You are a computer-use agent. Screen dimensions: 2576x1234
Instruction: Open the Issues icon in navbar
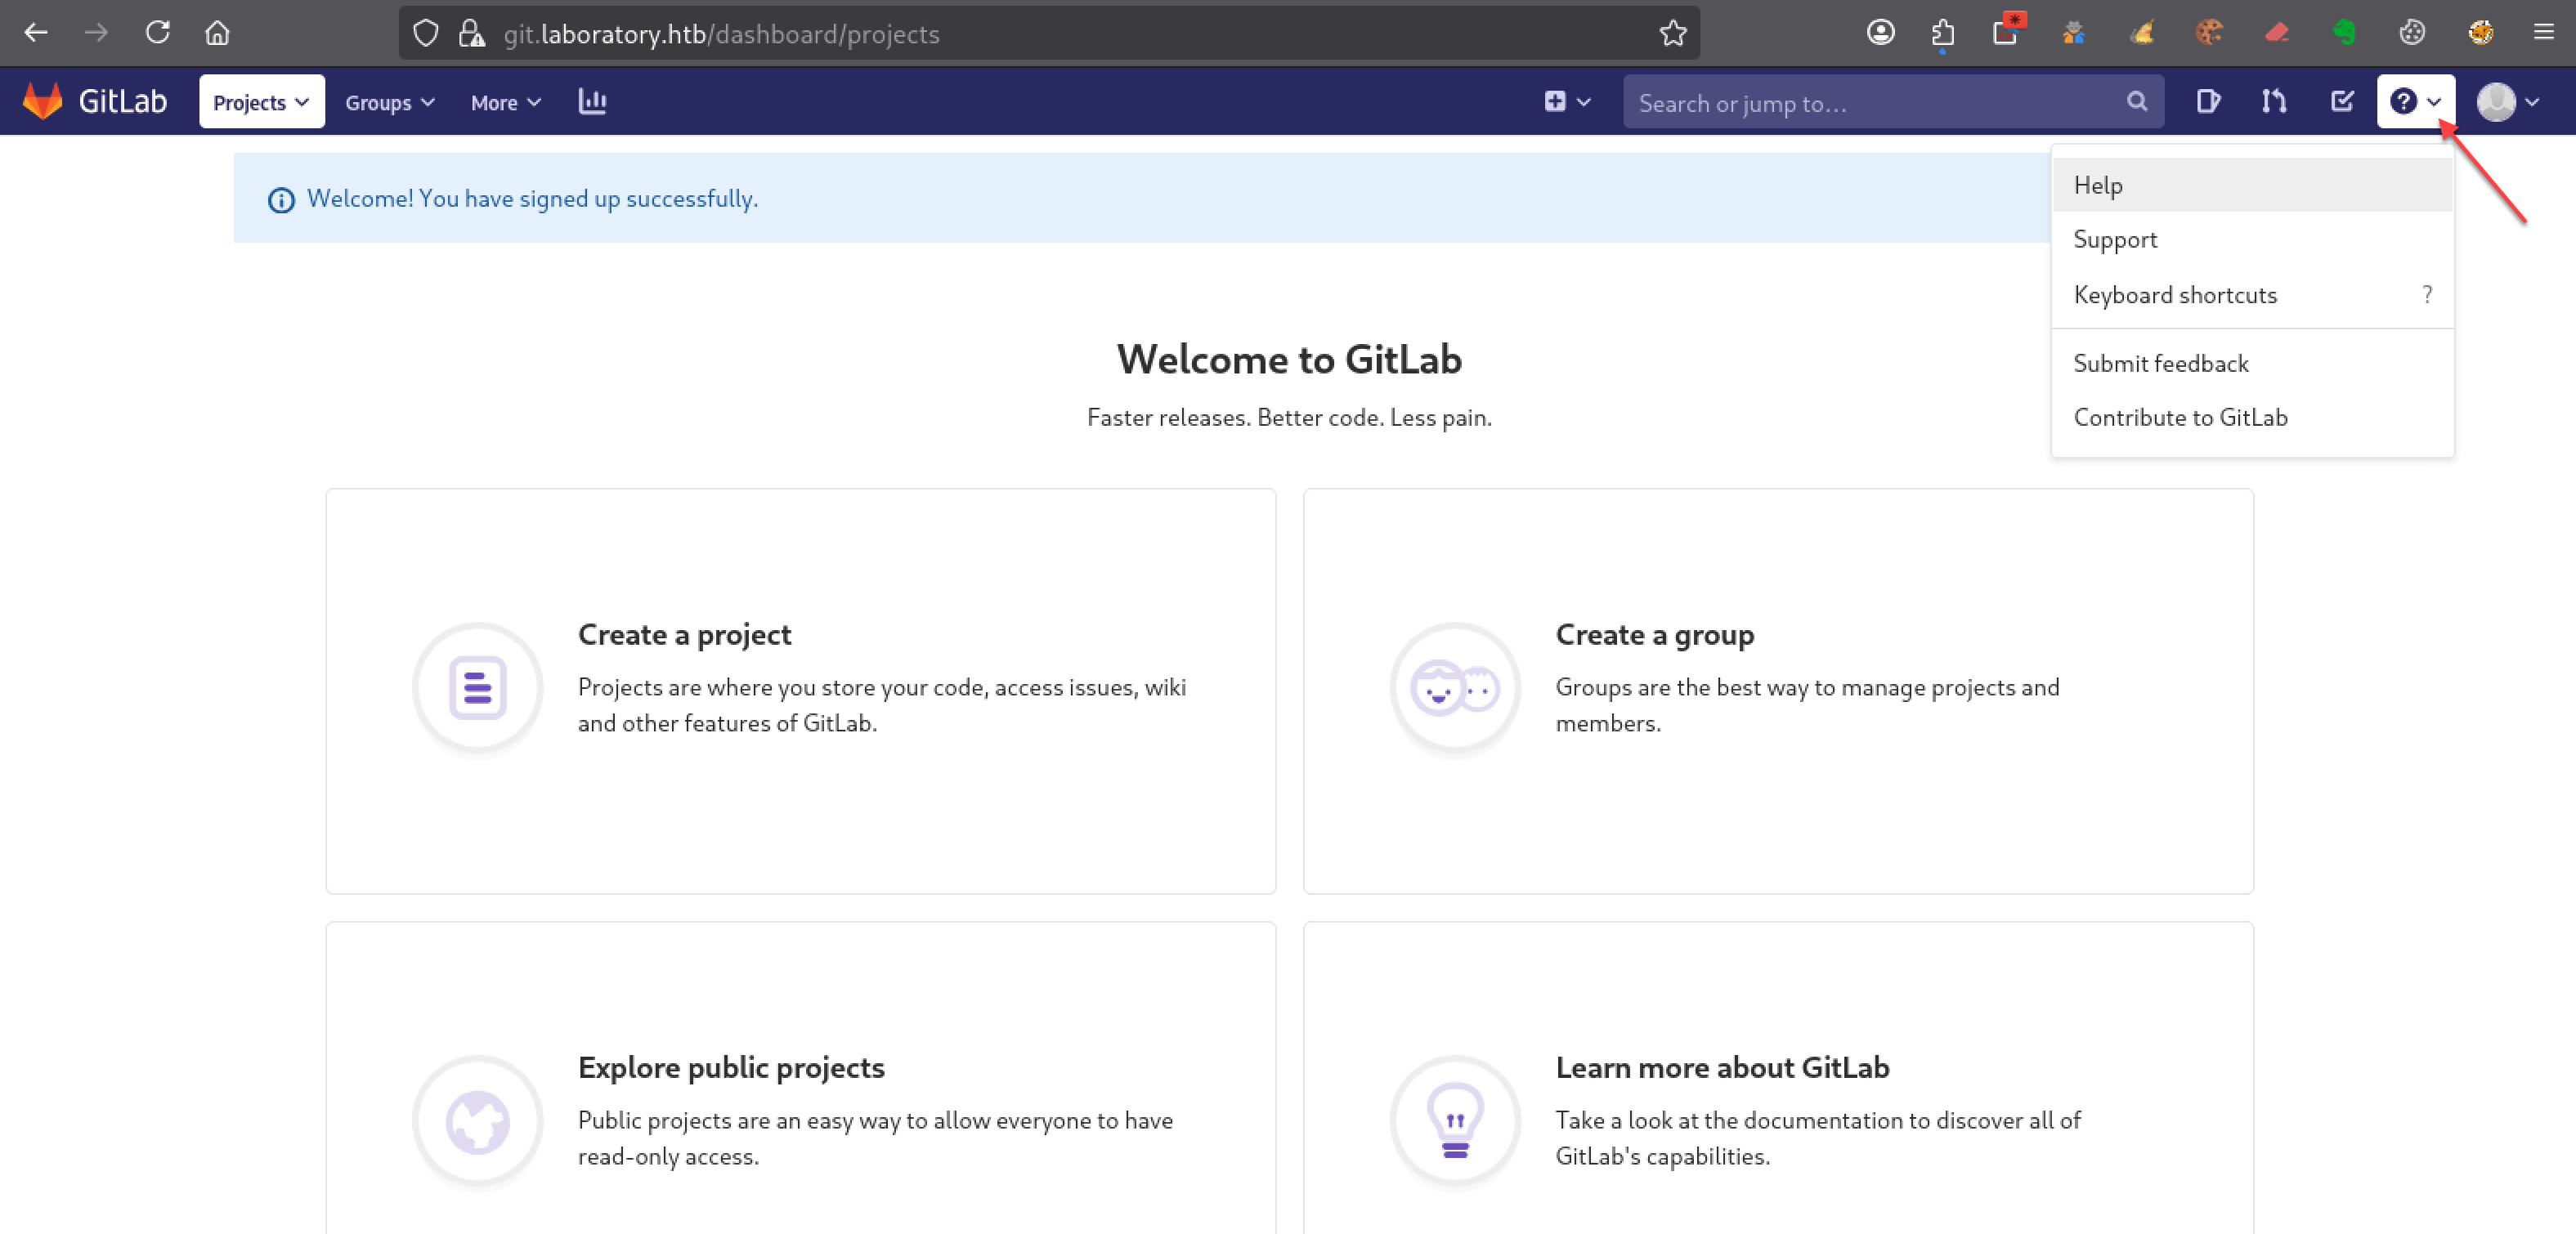pos(2207,101)
